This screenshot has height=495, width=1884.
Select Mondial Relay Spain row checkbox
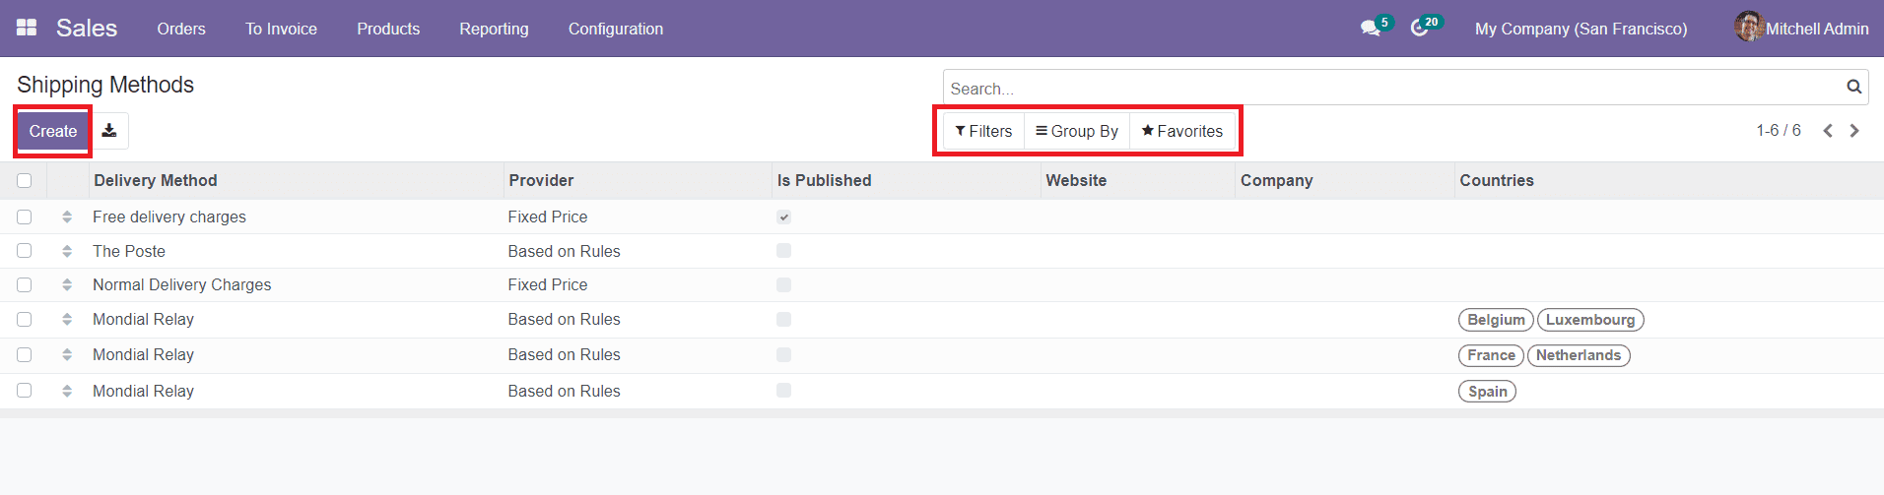[25, 391]
